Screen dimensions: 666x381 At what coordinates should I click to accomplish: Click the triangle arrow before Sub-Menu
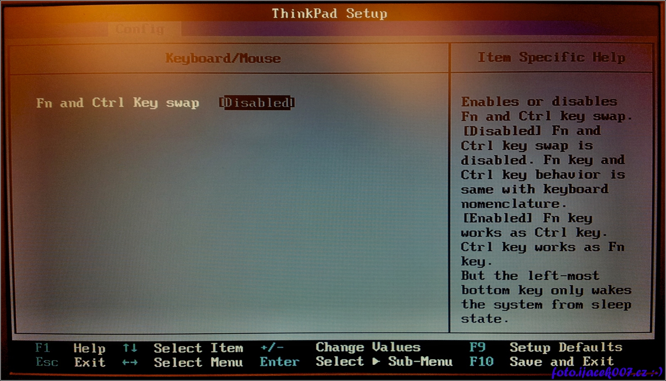click(x=376, y=362)
